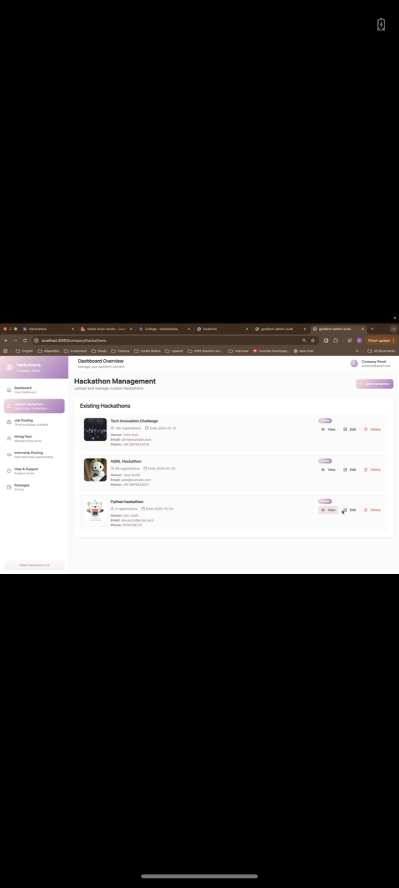Select Job Posting in sidebar
399x888 pixels.
23,422
